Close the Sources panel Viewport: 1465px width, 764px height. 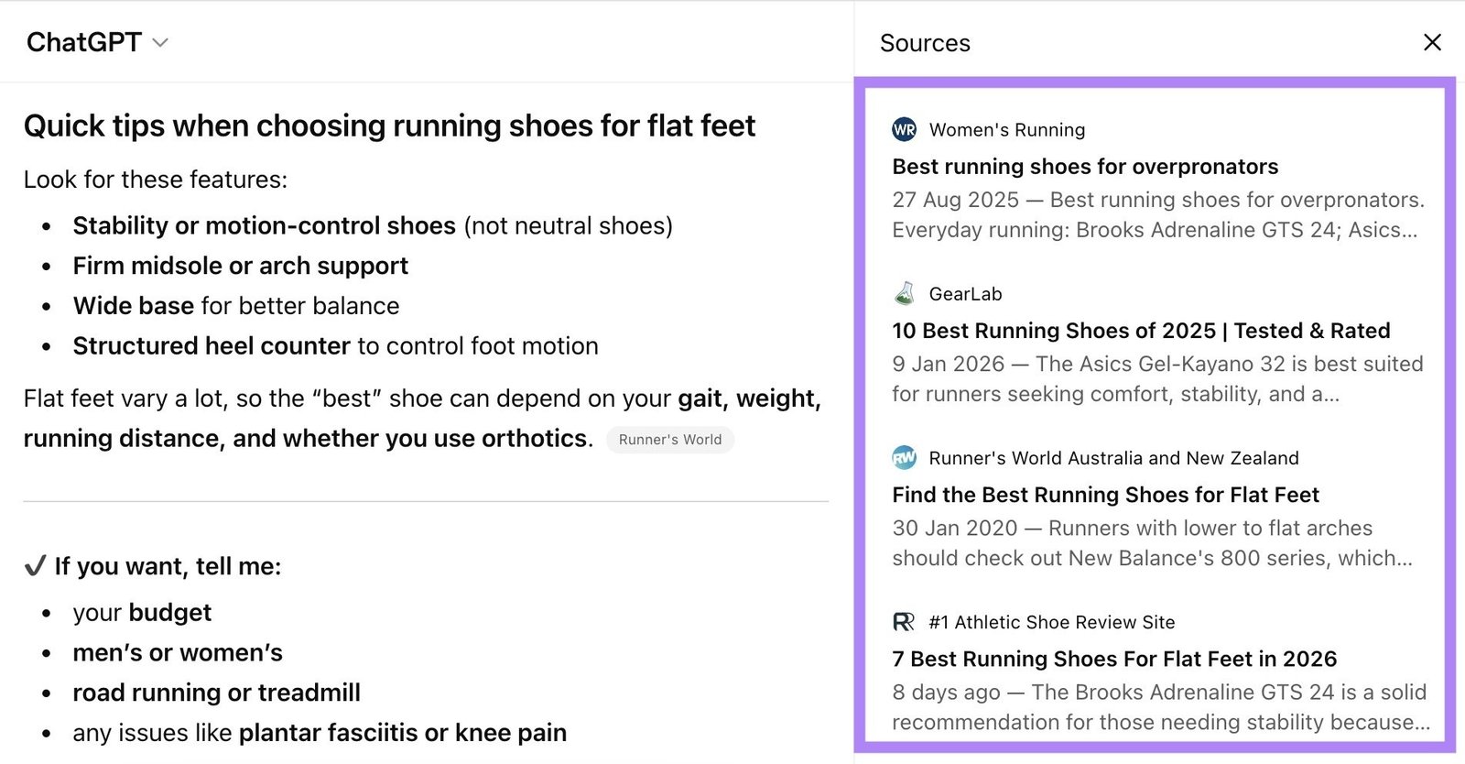[x=1432, y=42]
